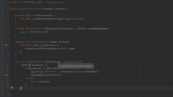Click line number 37 in the gutter

click(2, 88)
